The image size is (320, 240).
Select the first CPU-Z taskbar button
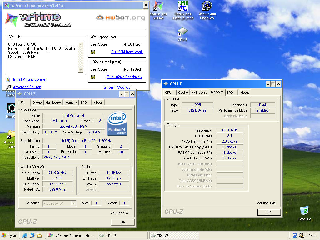pyautogui.click(x=123, y=236)
